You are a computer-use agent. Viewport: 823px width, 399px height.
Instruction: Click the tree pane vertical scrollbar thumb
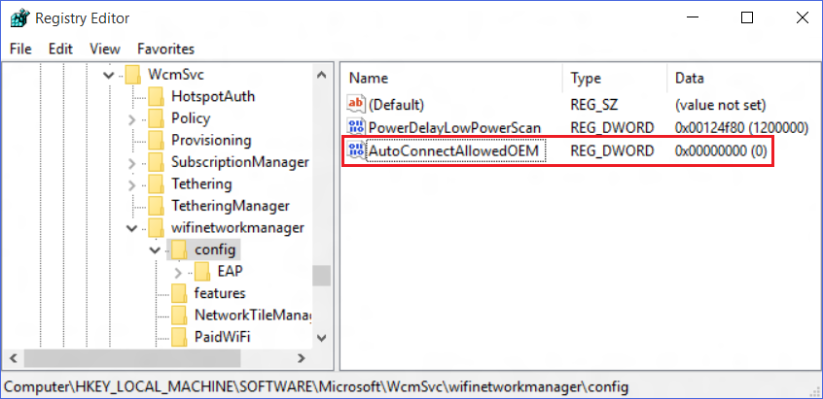320,275
